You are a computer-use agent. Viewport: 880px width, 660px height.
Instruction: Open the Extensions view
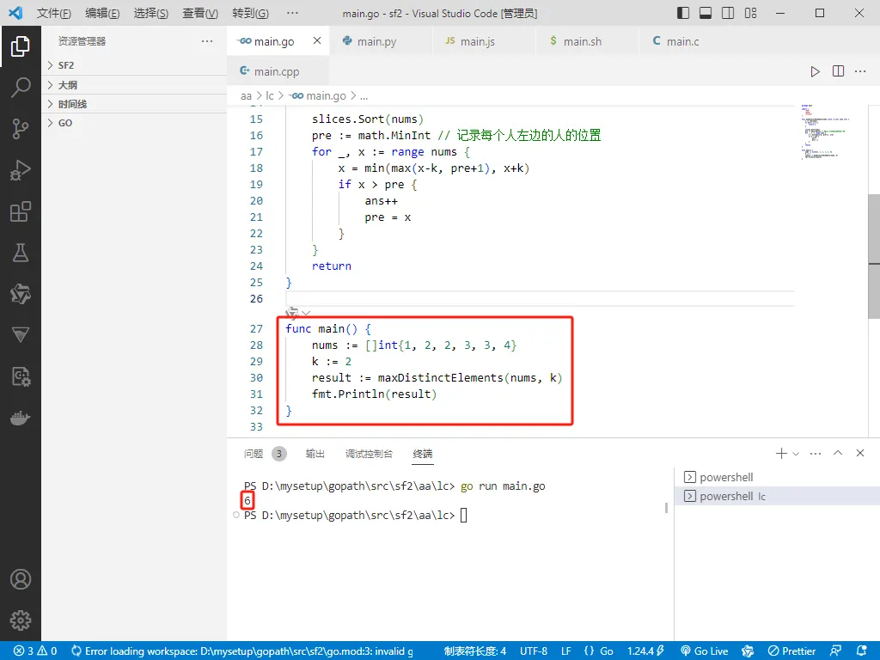coord(21,211)
